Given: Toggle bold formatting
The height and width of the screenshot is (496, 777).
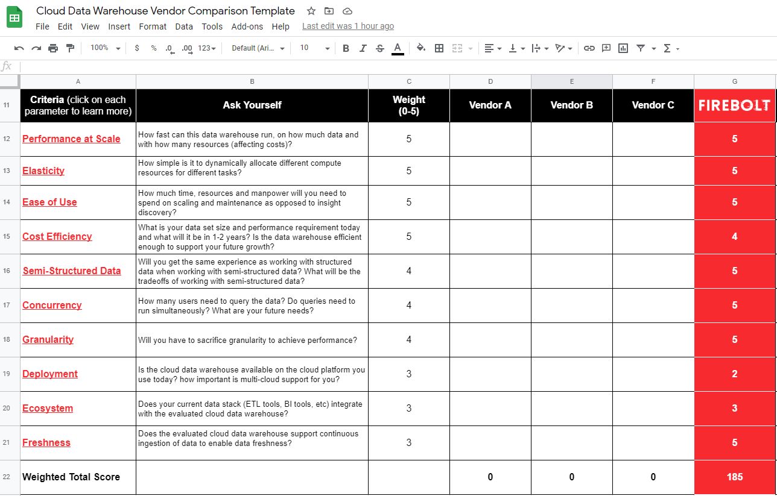Looking at the screenshot, I should point(346,48).
